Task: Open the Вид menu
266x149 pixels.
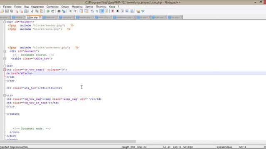Action: [27, 7]
